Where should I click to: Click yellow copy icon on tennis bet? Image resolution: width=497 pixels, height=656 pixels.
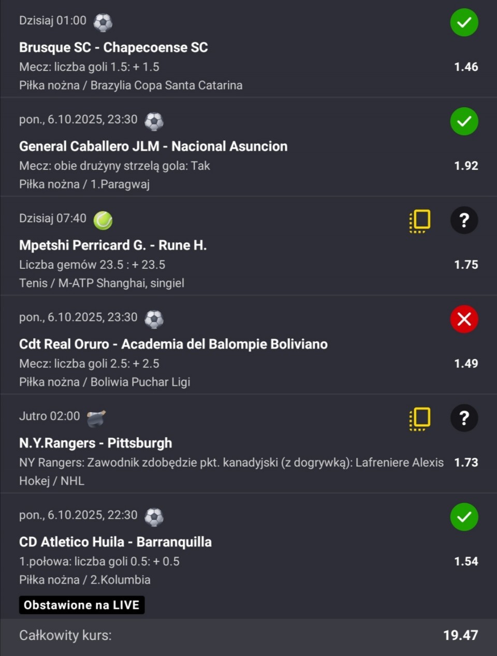(x=420, y=221)
